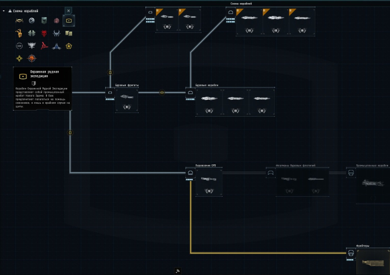Open the second T2 frigate ship card
The image size is (390, 275).
[189, 20]
